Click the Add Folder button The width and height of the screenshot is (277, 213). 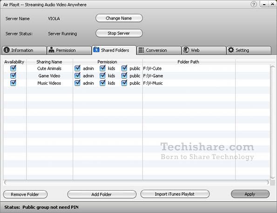pos(102,194)
